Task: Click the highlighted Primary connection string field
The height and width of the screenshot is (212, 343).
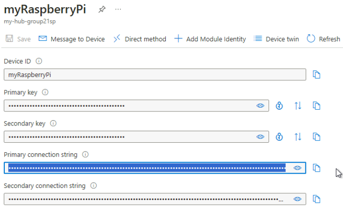Action: pos(155,168)
